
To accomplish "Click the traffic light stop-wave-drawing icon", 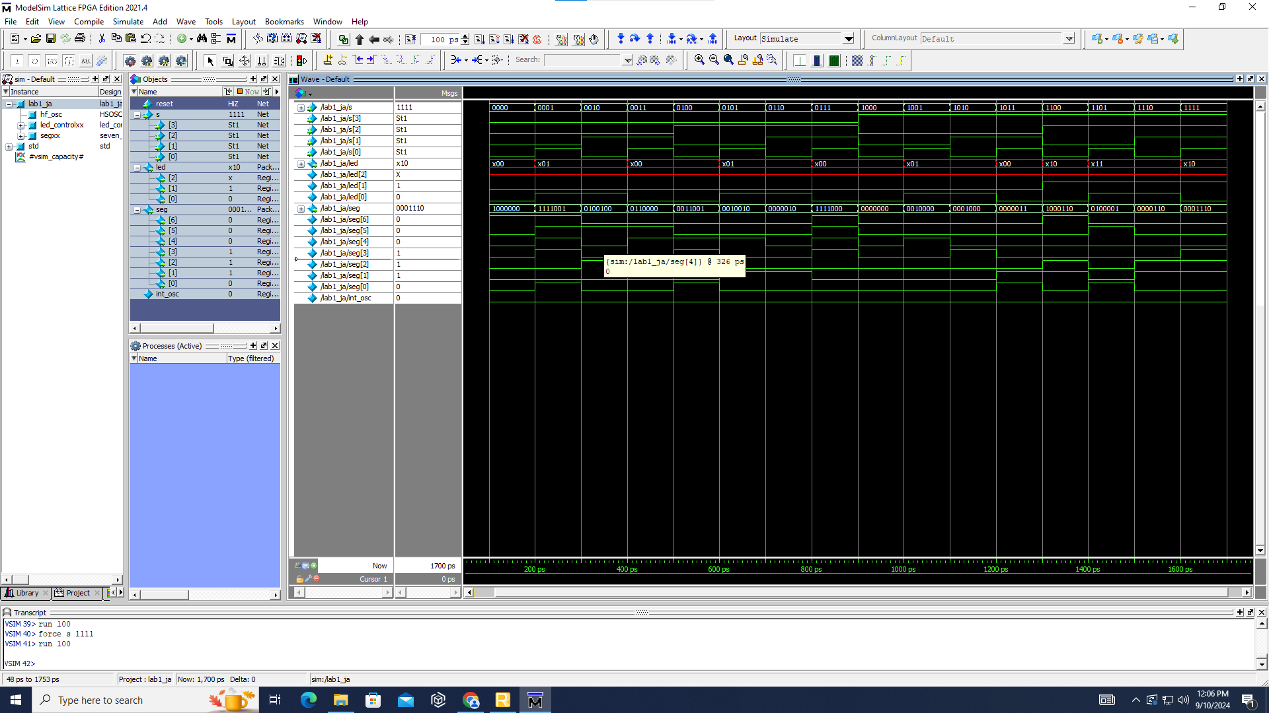I will 302,61.
